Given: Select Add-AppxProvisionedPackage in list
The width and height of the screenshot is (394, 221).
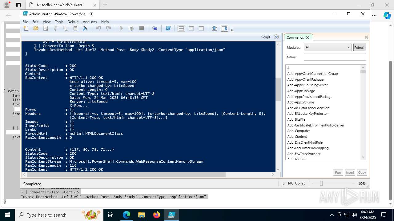Looking at the screenshot, I should pos(310,97).
